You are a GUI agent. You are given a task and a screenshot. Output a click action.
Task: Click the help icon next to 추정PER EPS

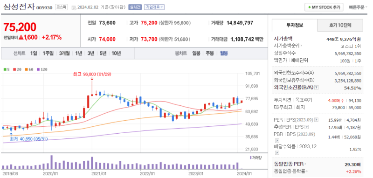click(x=307, y=127)
